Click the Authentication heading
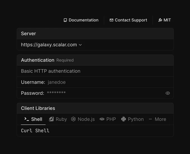The height and width of the screenshot is (154, 190). coord(37,60)
